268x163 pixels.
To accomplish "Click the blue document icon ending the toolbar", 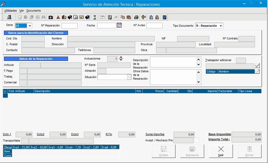I will pos(164,17).
